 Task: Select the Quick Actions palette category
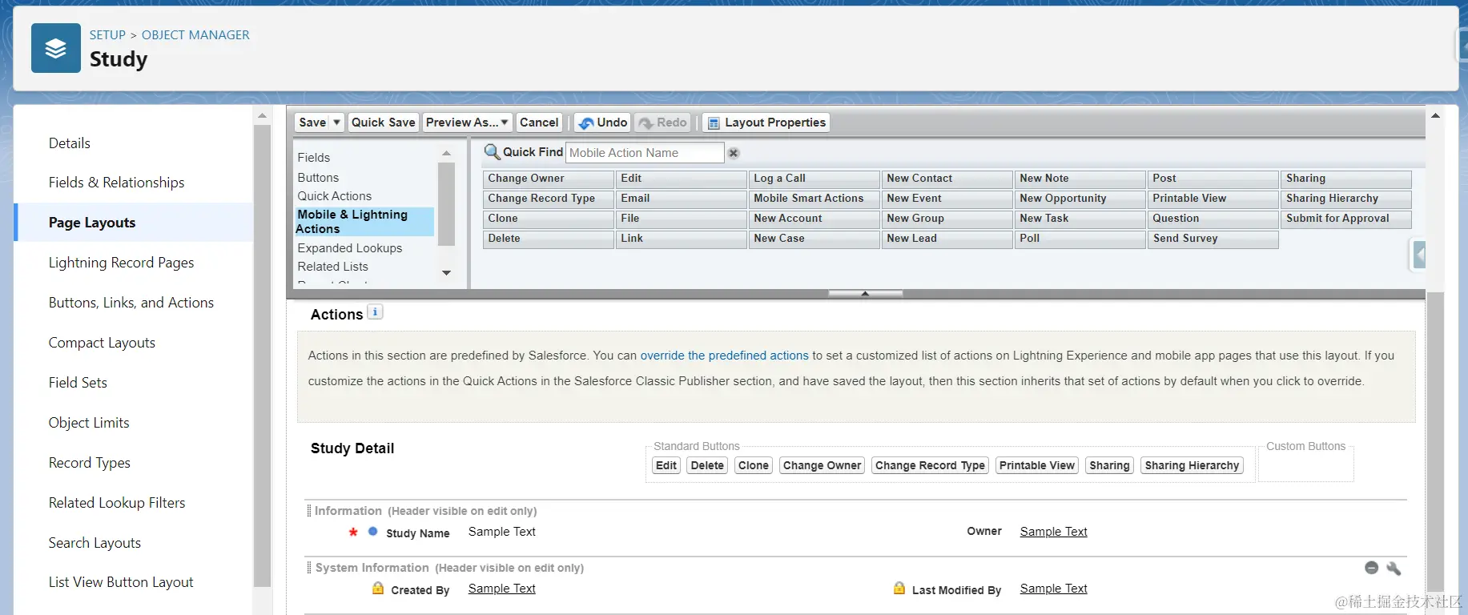pos(335,196)
